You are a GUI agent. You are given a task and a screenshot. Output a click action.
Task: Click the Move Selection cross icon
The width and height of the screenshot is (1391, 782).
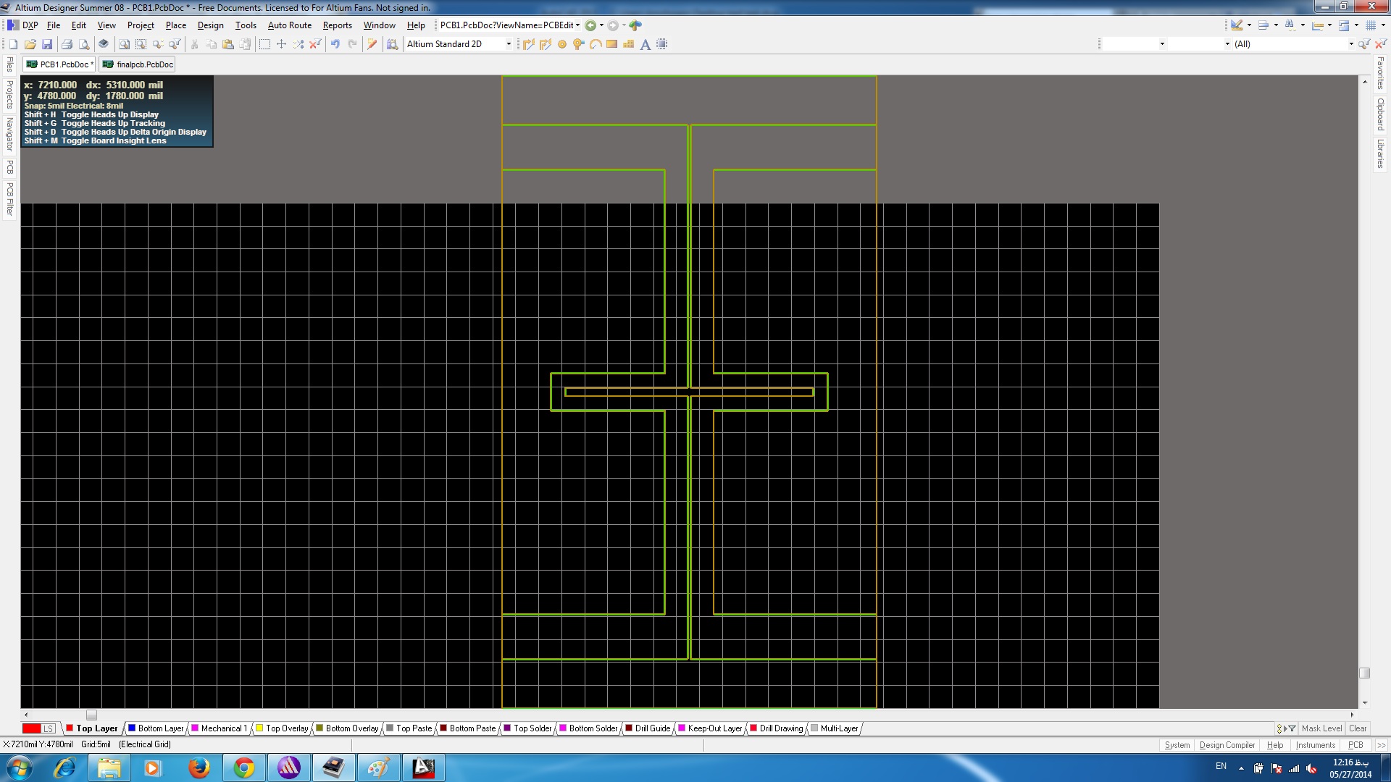281,44
